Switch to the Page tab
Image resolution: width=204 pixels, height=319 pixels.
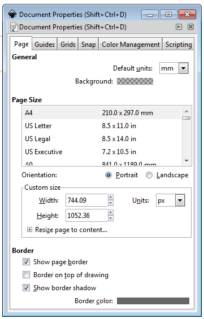click(x=21, y=43)
